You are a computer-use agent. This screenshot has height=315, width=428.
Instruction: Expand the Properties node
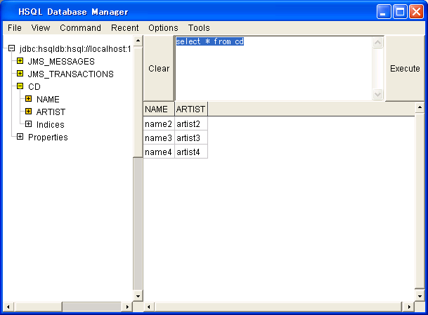20,137
